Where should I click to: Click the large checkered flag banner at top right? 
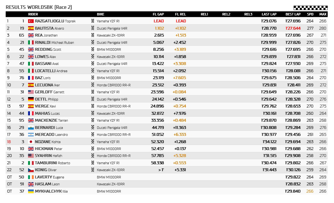click(310, 8)
